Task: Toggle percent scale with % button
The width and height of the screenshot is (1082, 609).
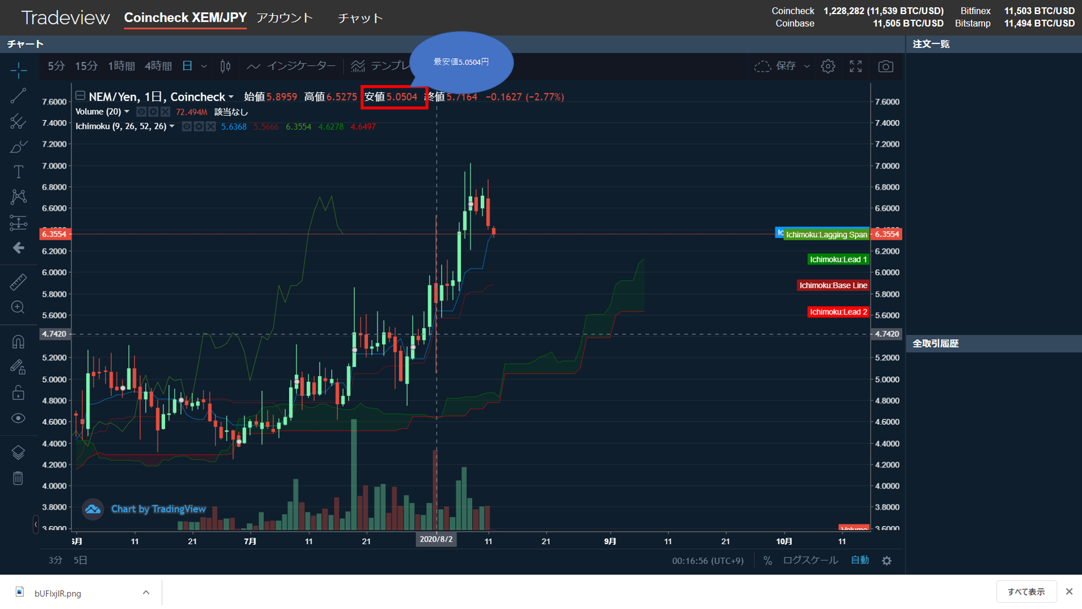Action: 768,561
